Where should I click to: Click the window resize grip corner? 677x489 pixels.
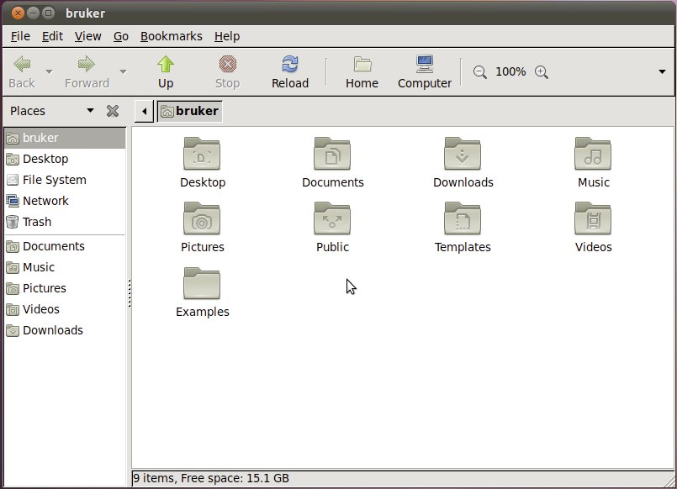[669, 481]
